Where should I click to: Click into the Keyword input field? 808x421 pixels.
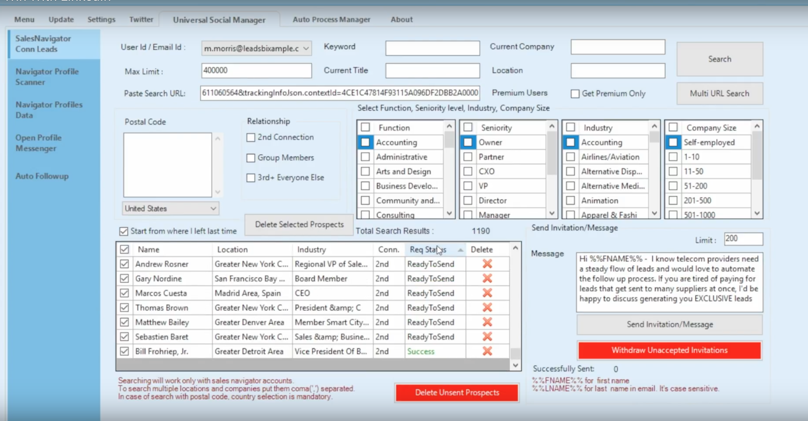coord(432,48)
